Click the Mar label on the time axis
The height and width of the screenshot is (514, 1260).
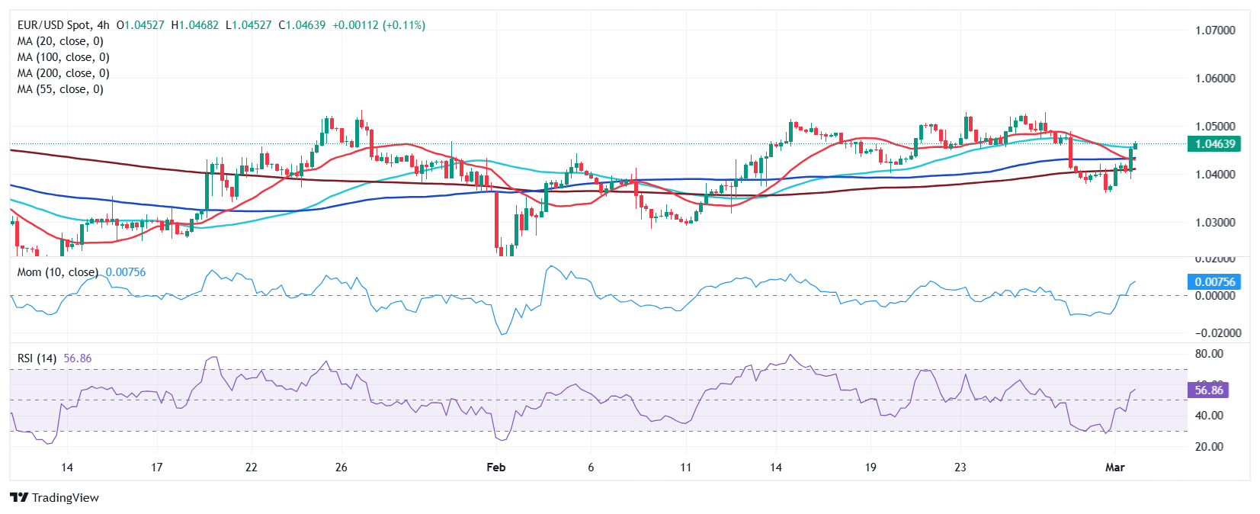coord(1114,467)
